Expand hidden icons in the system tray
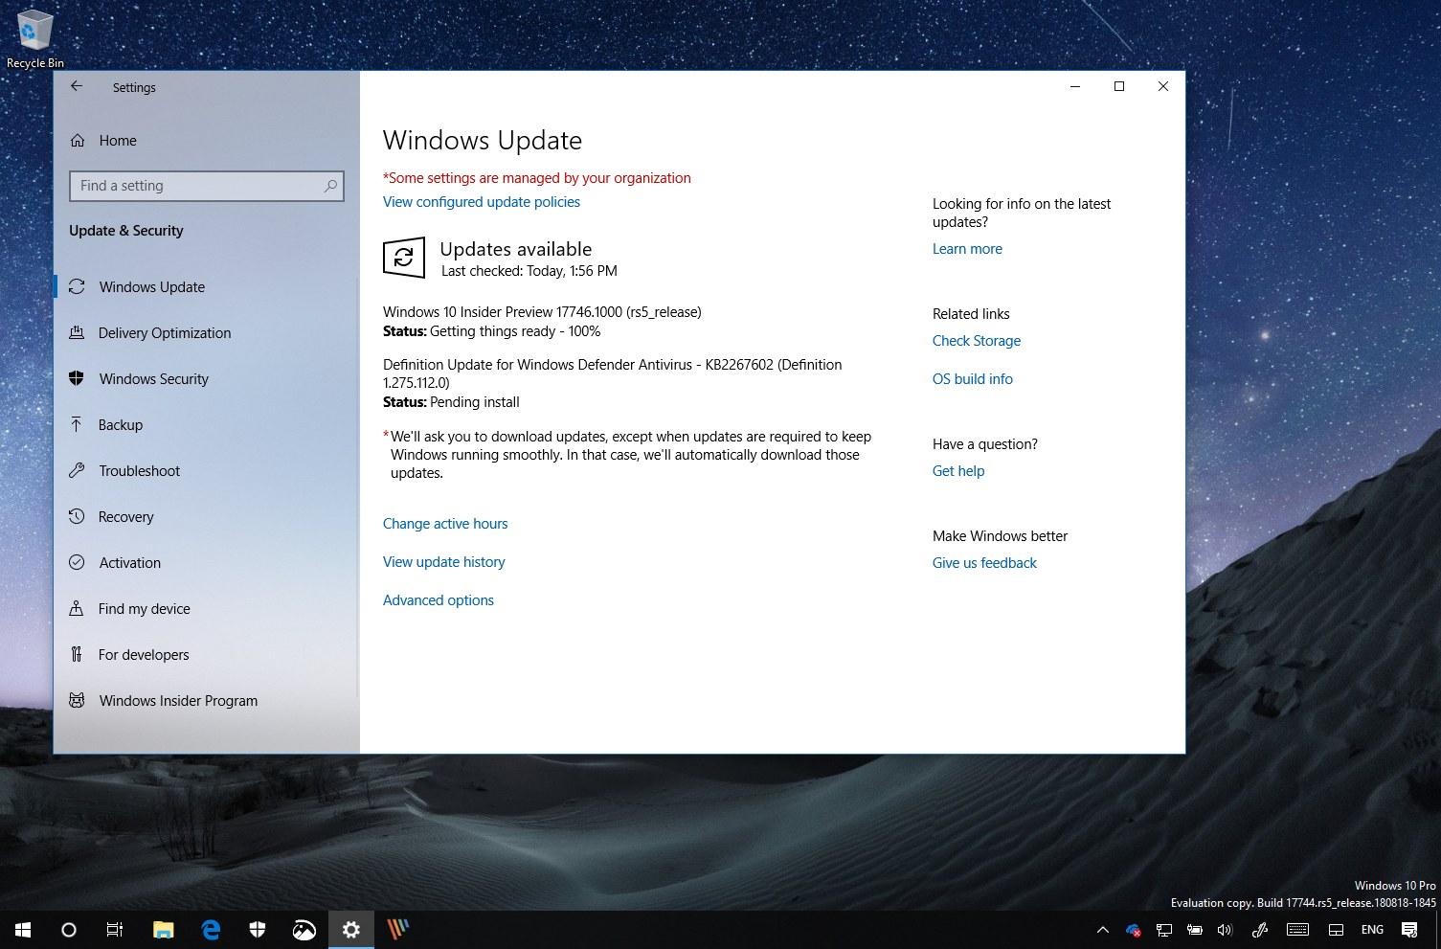The image size is (1441, 949). point(1103,929)
